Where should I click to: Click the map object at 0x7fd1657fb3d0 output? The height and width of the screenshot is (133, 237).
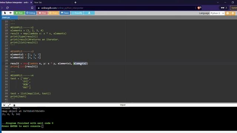coord(23,111)
